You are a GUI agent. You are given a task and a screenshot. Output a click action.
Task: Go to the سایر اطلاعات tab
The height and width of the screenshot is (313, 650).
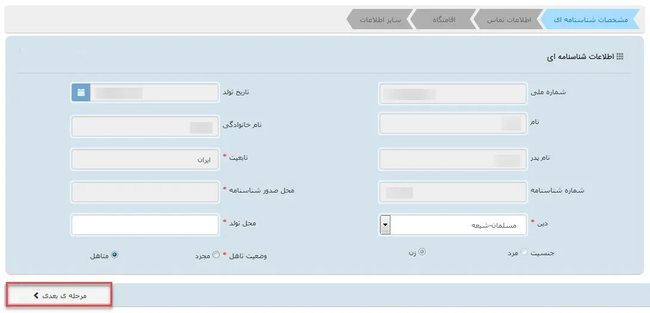pyautogui.click(x=379, y=19)
